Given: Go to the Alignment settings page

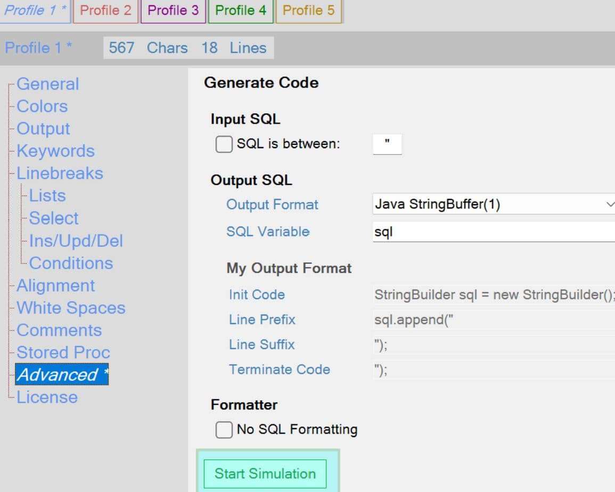Looking at the screenshot, I should tap(55, 286).
